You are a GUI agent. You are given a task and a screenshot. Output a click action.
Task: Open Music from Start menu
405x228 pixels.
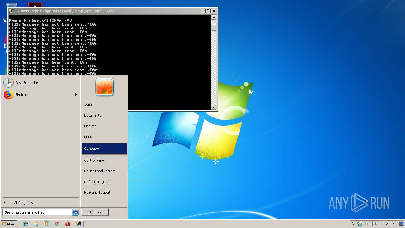[104, 137]
